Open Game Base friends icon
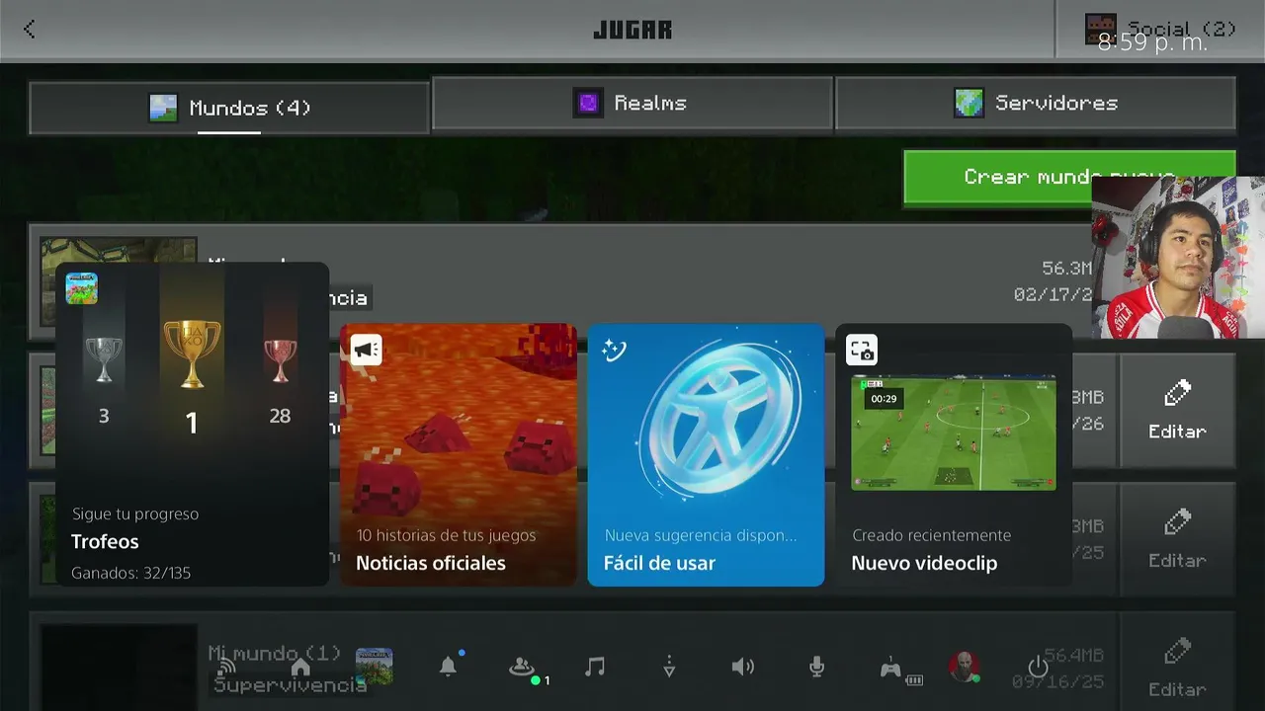The height and width of the screenshot is (711, 1265). 522,668
